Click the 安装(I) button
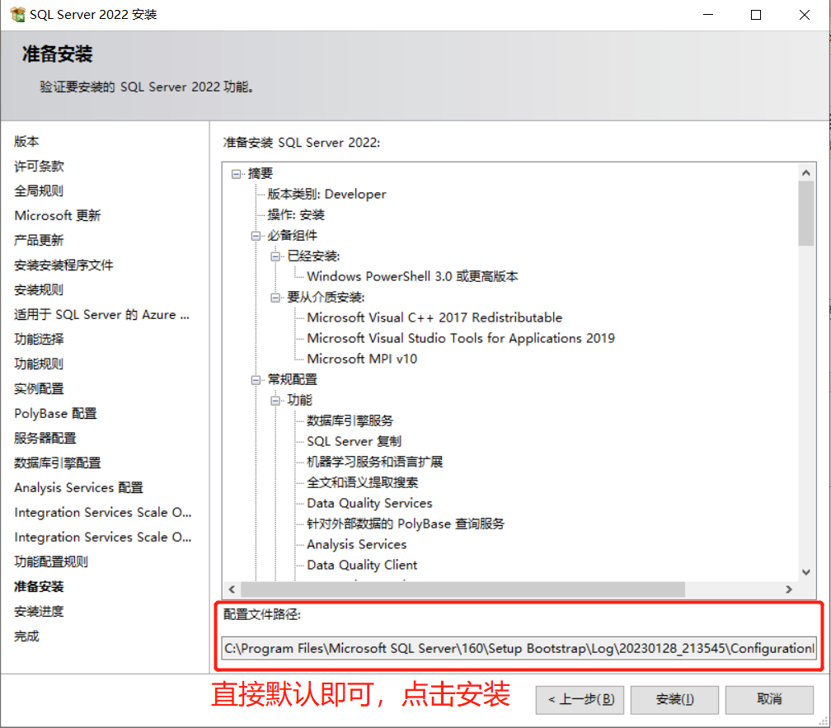831x728 pixels. click(x=674, y=700)
